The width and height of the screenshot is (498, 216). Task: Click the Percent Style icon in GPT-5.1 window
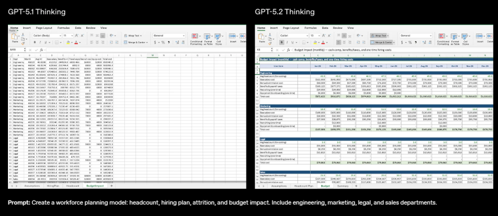(x=163, y=42)
